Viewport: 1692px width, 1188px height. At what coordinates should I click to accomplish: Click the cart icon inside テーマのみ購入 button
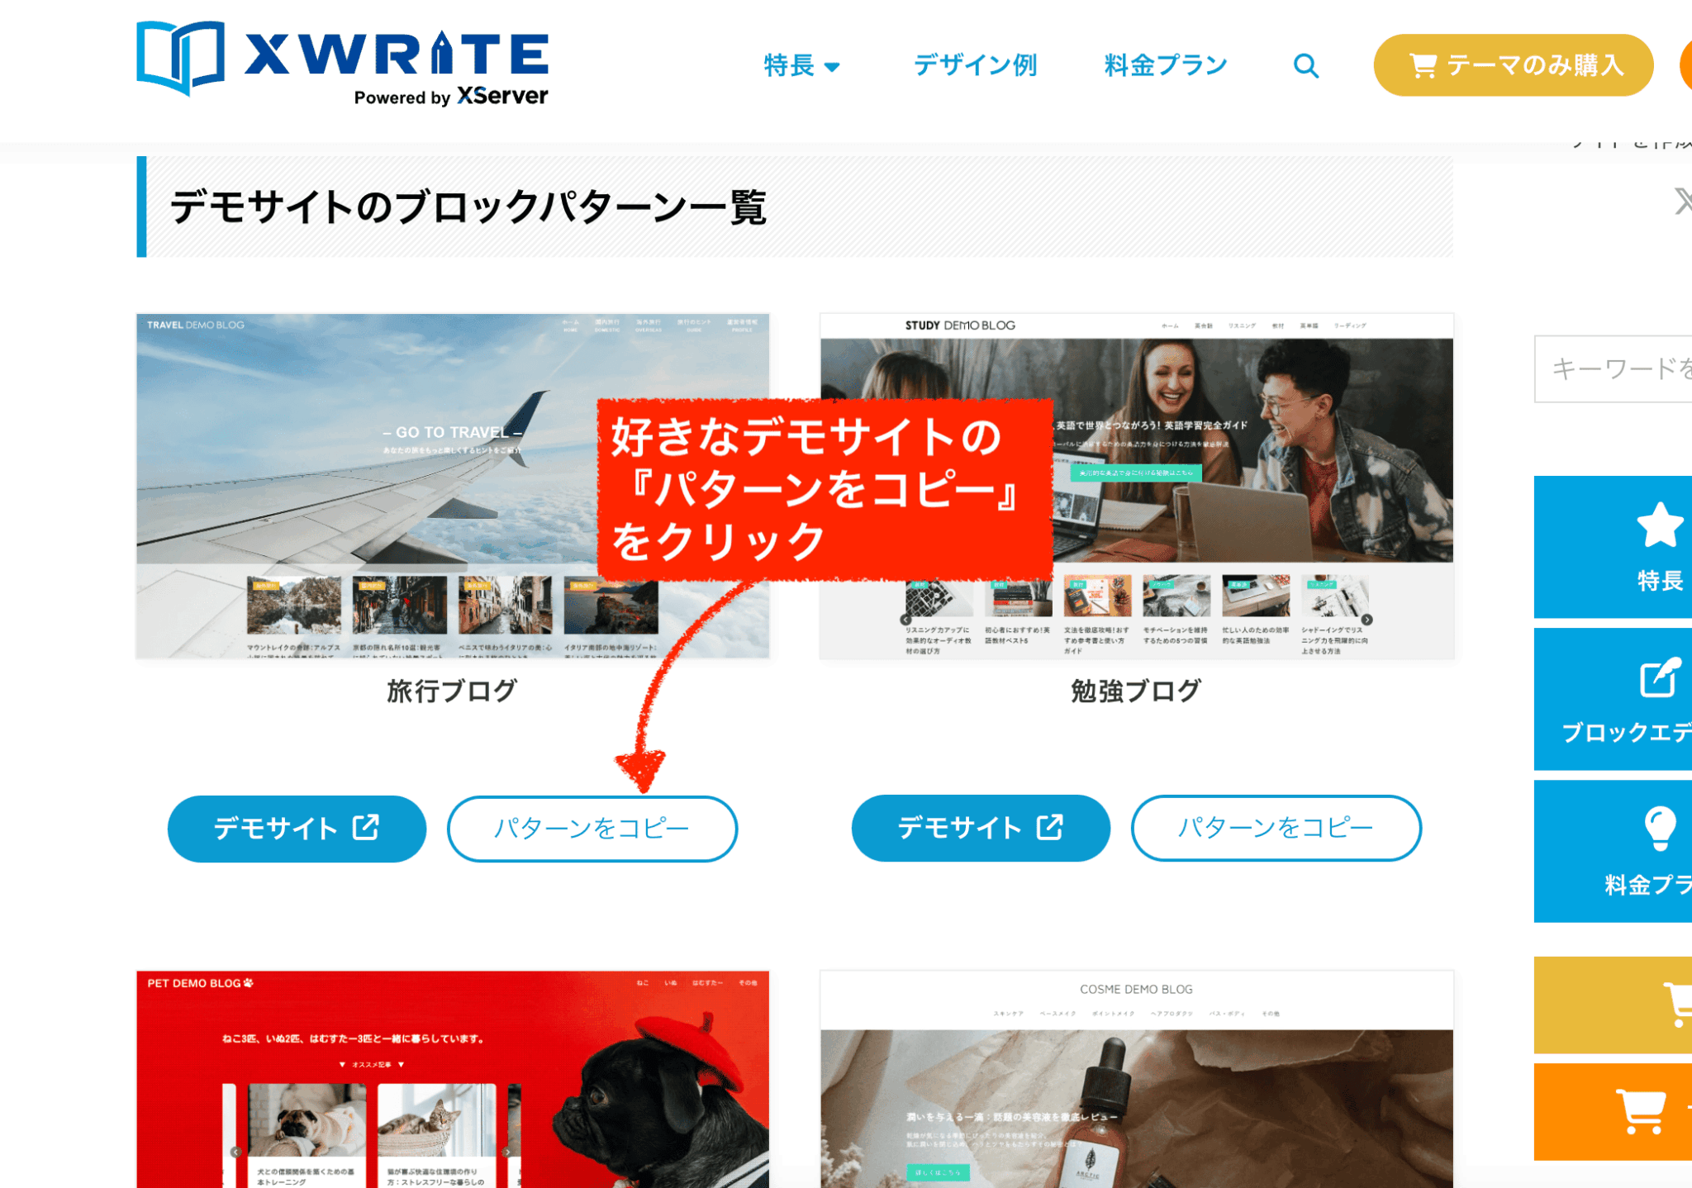click(x=1423, y=65)
